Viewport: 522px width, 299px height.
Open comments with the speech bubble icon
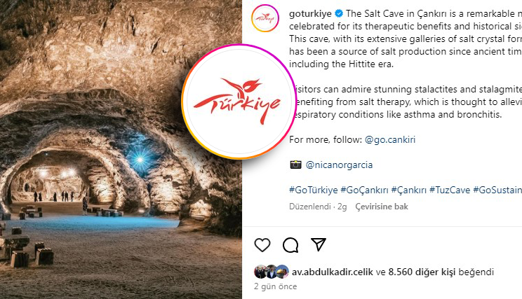[x=290, y=245]
